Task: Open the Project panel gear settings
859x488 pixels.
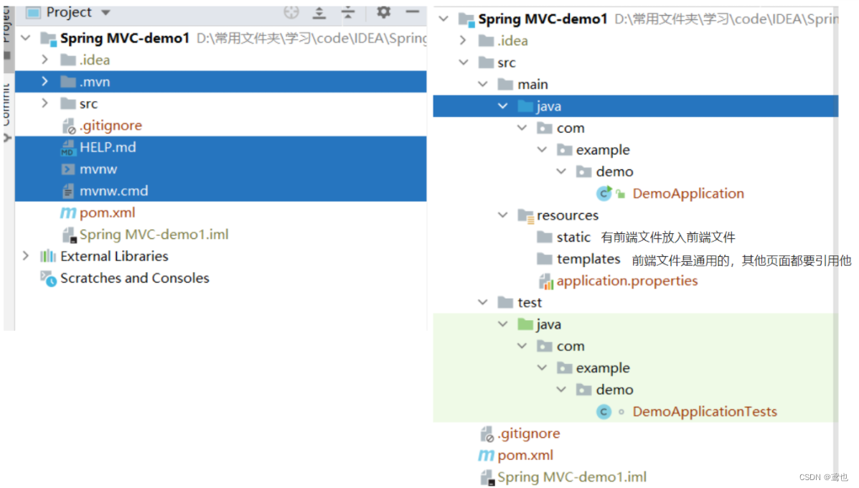Action: point(383,11)
